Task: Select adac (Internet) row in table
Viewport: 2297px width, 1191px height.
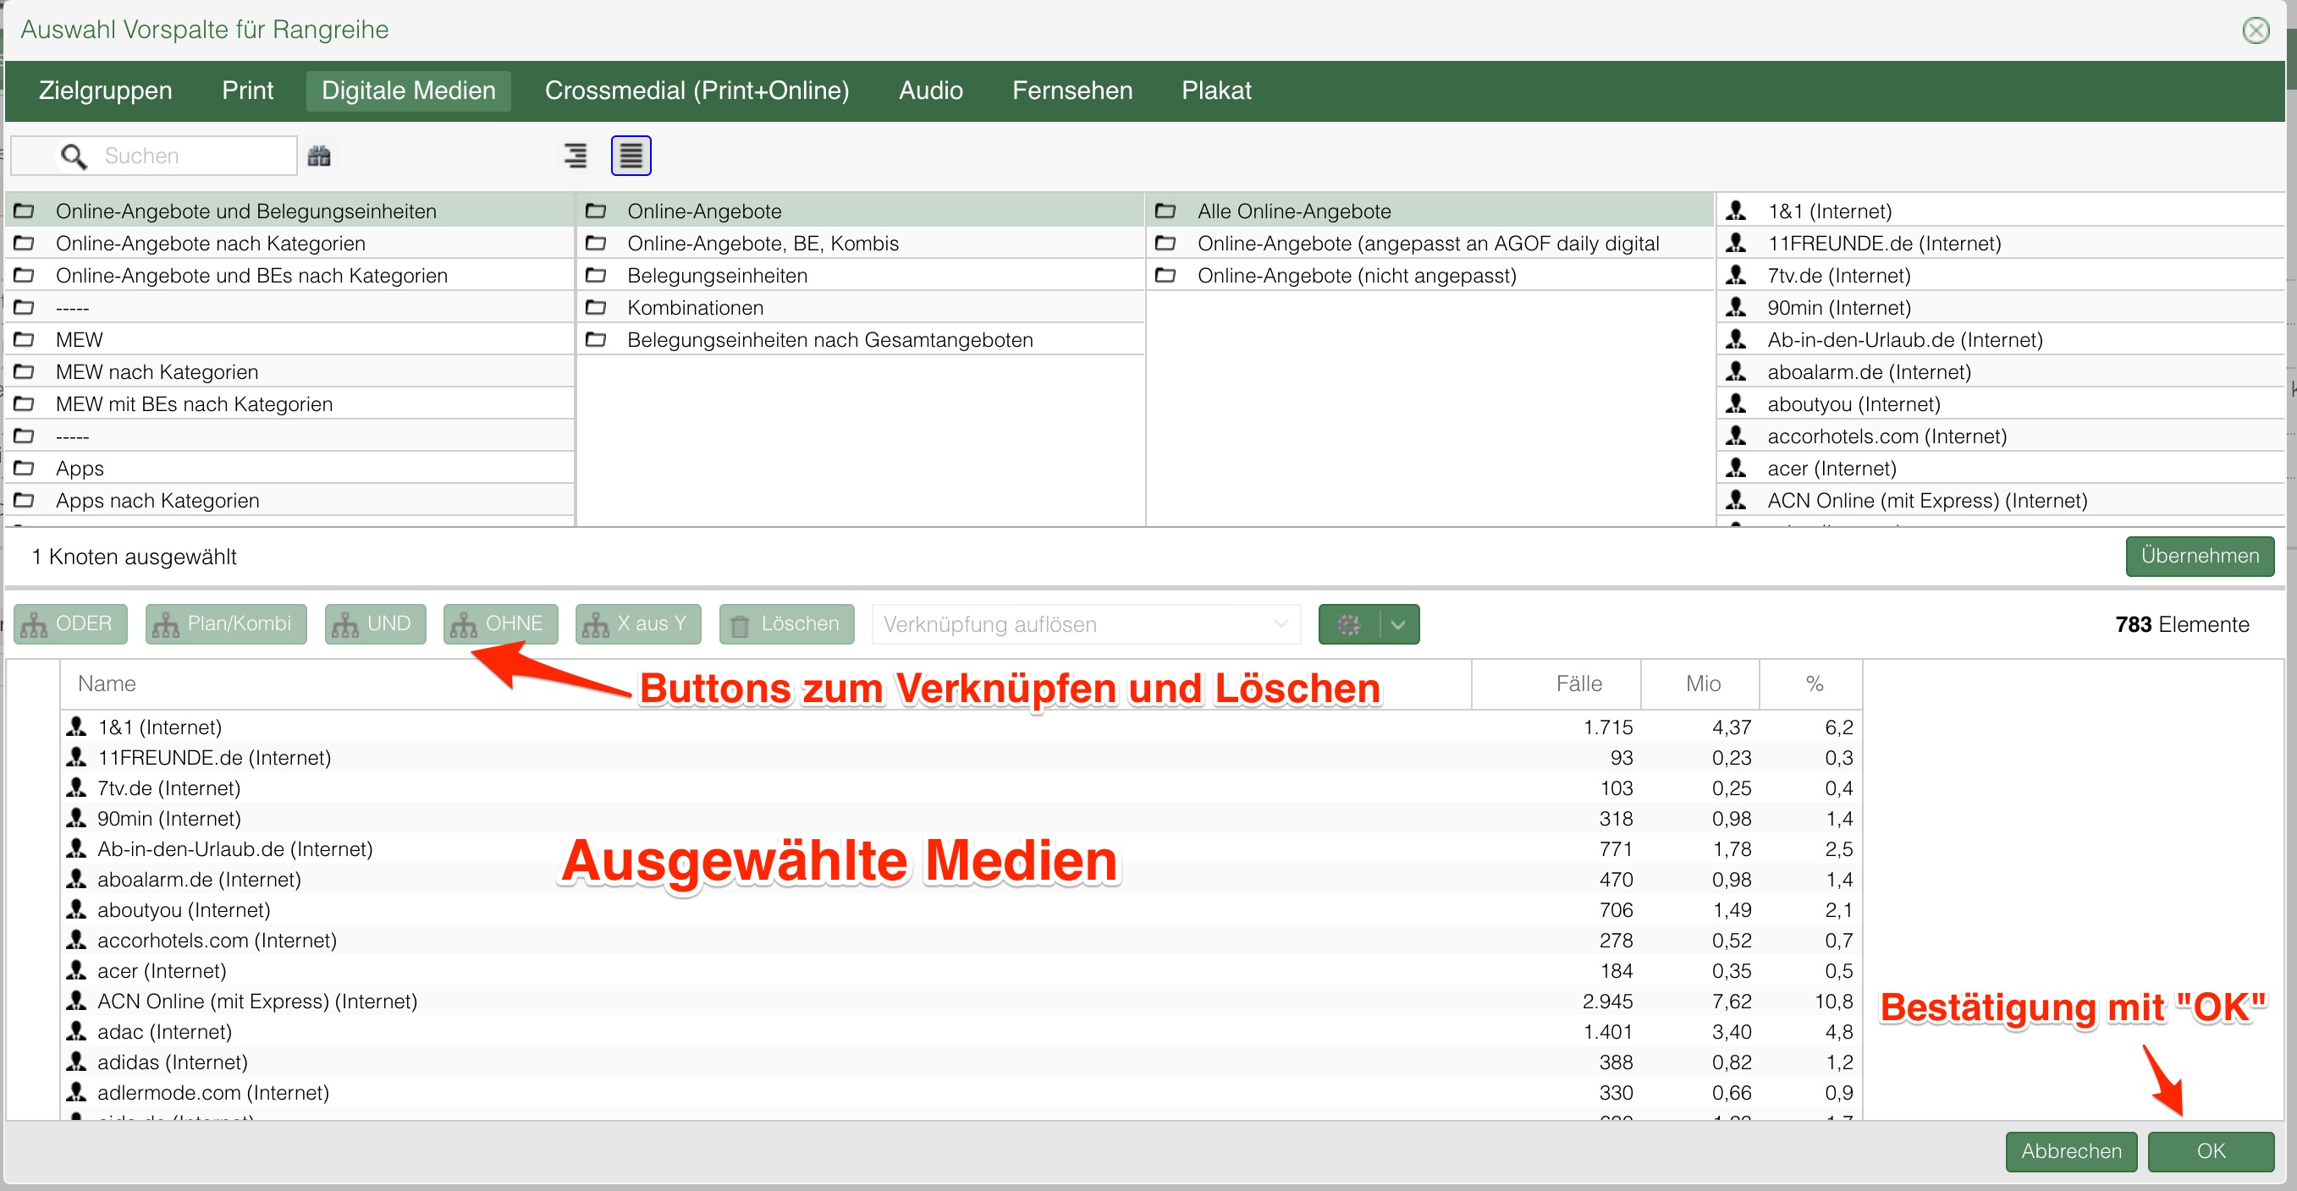Action: coord(961,1031)
